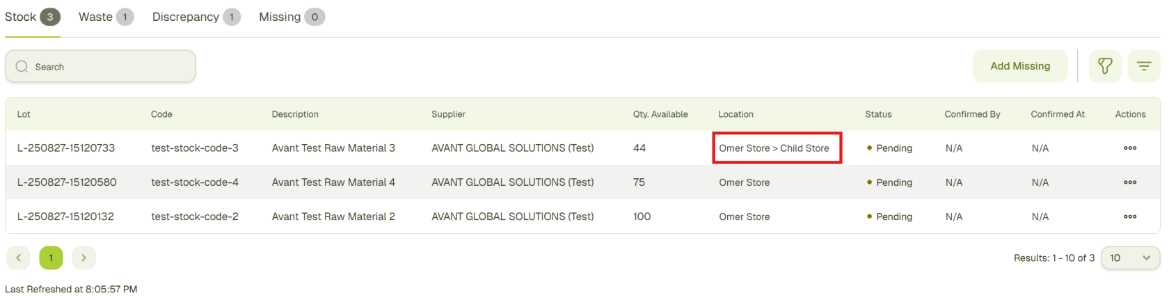Select page 1 in pagination
This screenshot has width=1169, height=300.
point(51,258)
